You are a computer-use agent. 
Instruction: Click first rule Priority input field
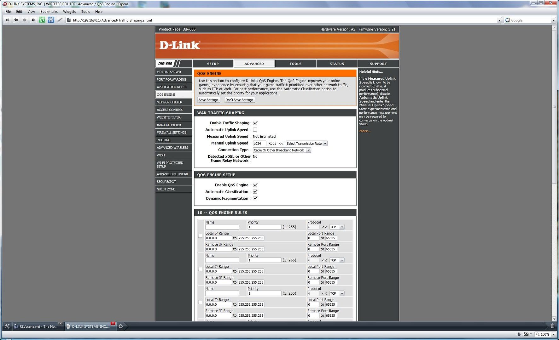point(264,227)
